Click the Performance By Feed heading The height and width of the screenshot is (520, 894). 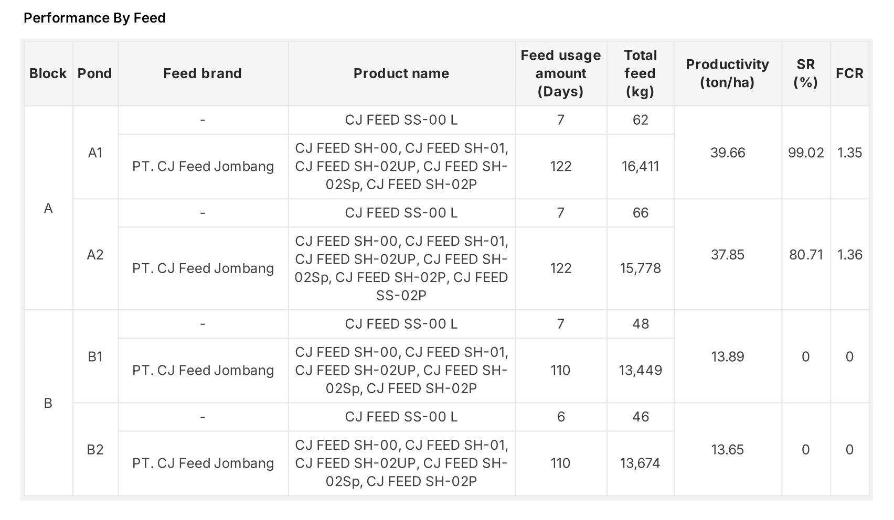[x=94, y=18]
